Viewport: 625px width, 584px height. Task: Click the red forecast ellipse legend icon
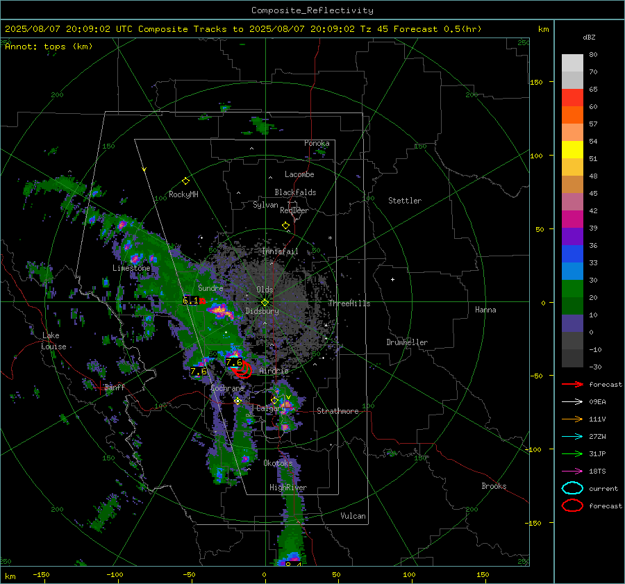pyautogui.click(x=572, y=506)
